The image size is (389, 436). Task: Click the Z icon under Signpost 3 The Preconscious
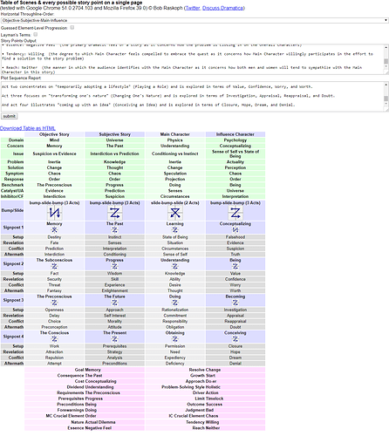click(x=54, y=303)
